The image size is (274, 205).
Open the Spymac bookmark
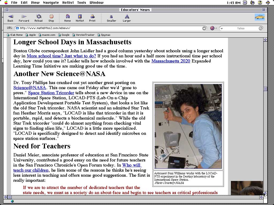[x=104, y=35]
